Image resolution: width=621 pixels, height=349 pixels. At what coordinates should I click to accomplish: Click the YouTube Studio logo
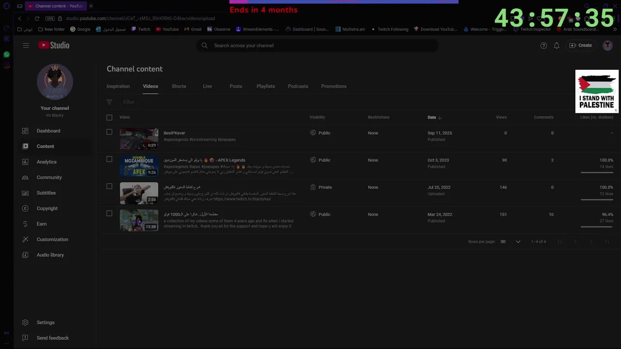pos(54,45)
